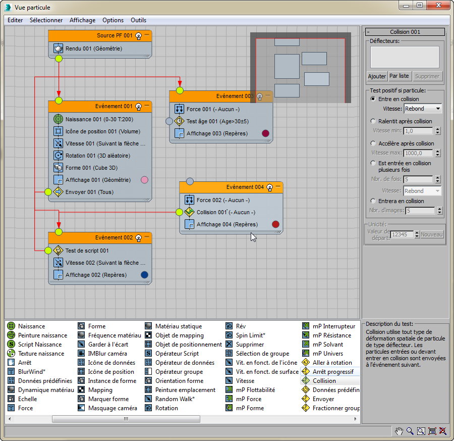Select the Ralentit après collision option

point(373,121)
